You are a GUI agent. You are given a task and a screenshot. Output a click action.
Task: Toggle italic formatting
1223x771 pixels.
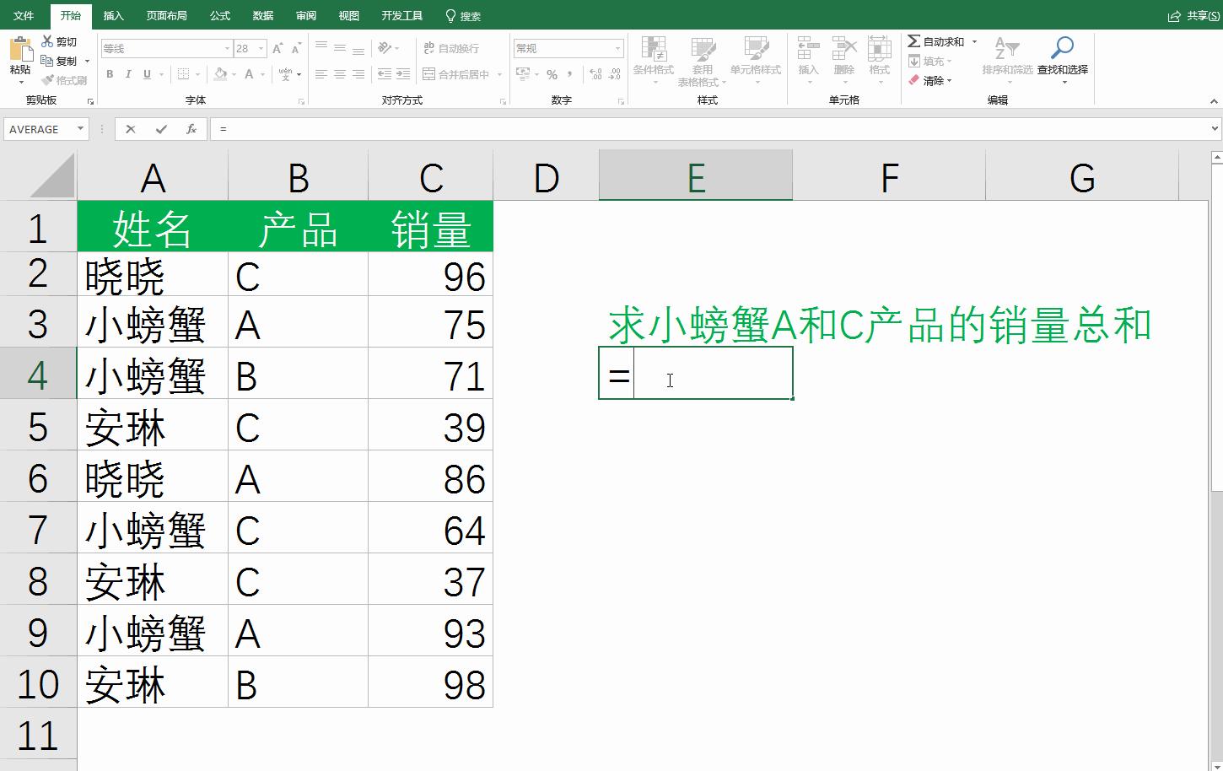click(128, 74)
